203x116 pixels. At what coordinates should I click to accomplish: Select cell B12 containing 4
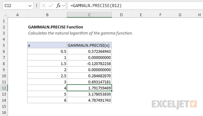tap(47, 88)
